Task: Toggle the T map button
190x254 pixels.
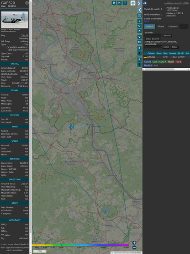Action: pos(125,3)
